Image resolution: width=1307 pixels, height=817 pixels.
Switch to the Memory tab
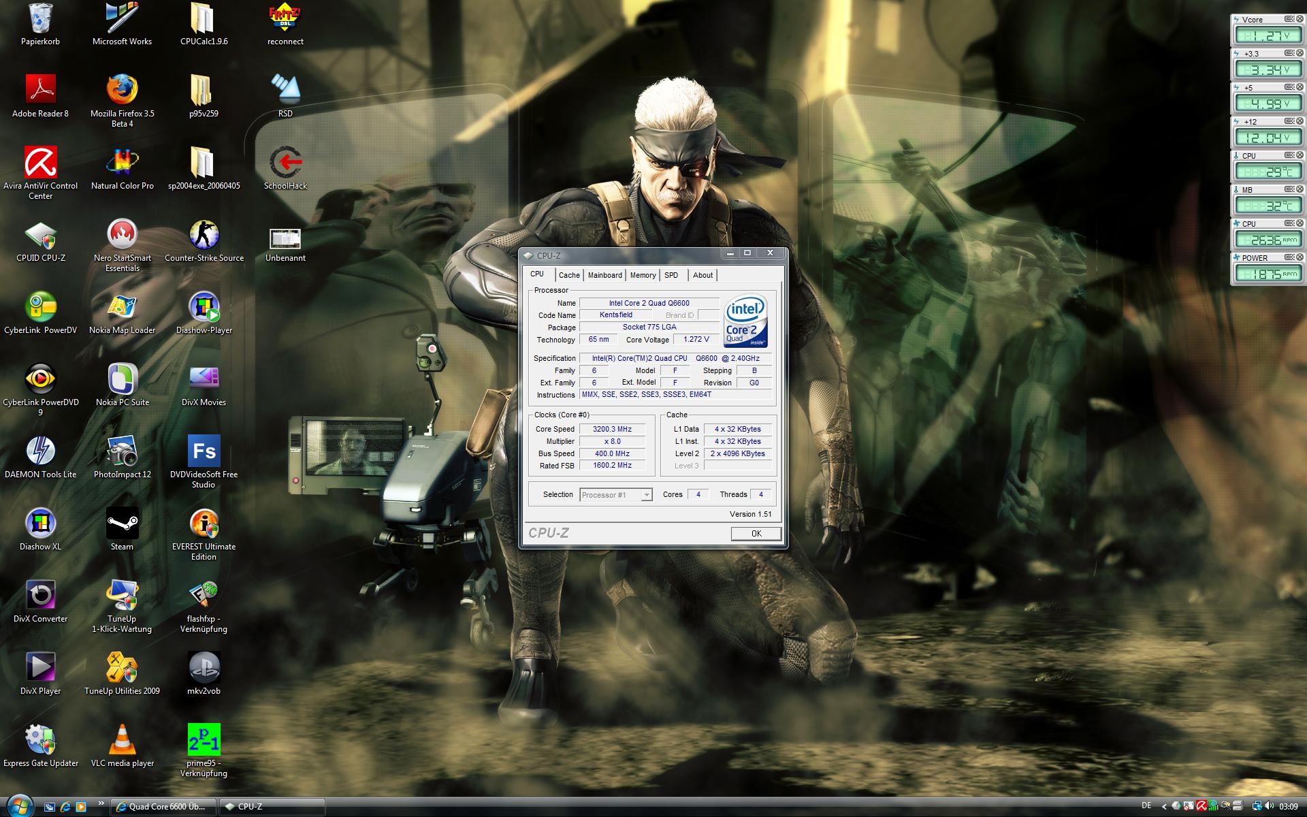coord(643,275)
